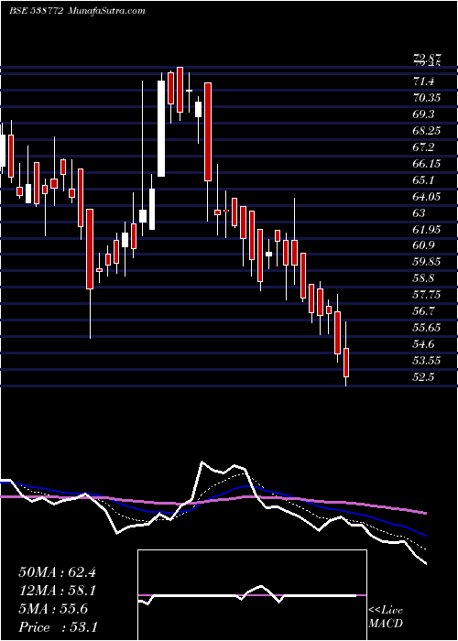Click the 65.1 price axis label

423,180
